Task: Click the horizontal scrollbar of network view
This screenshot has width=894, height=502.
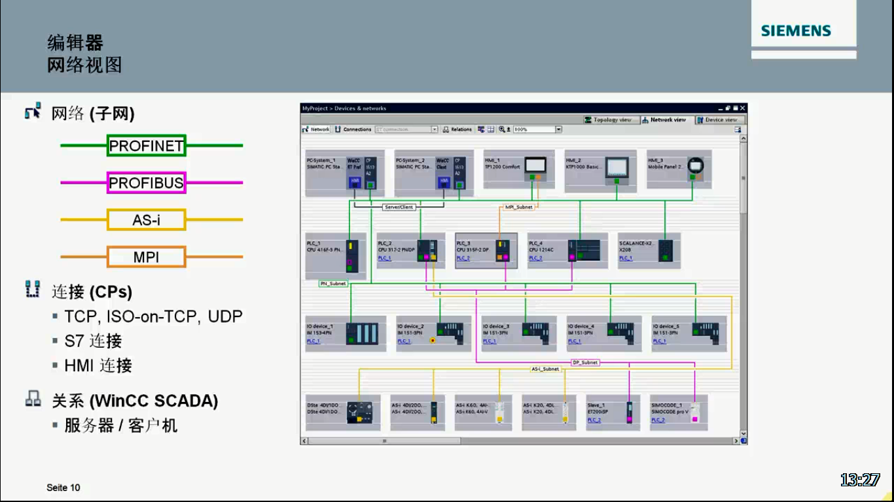Action: click(520, 441)
